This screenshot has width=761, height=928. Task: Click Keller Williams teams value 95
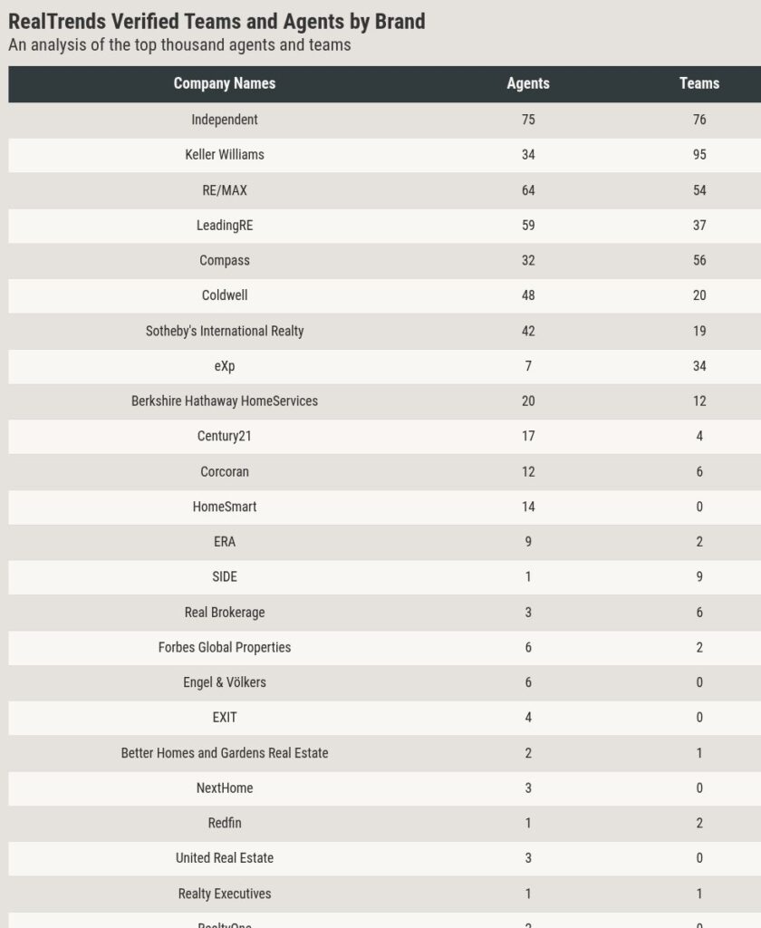coord(698,154)
